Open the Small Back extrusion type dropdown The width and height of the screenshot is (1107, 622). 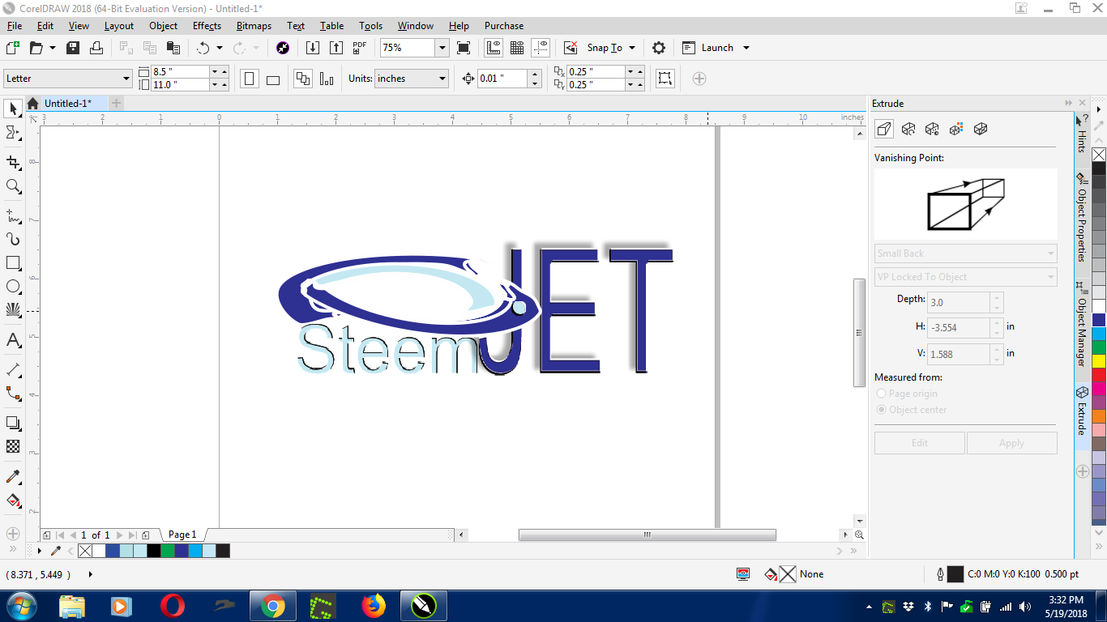click(966, 253)
